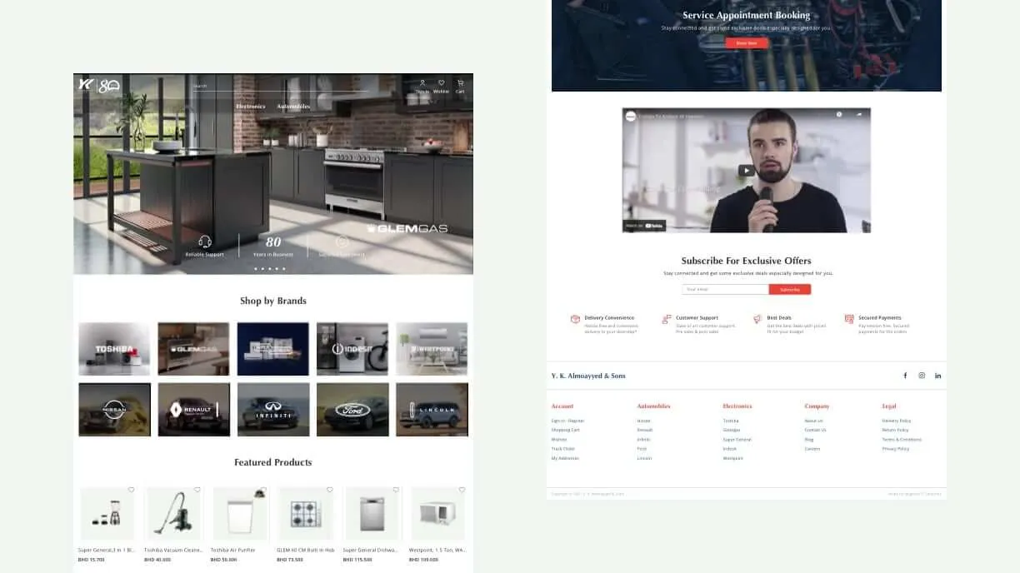Open the Electronics navigation menu
Image resolution: width=1020 pixels, height=573 pixels.
pyautogui.click(x=251, y=106)
